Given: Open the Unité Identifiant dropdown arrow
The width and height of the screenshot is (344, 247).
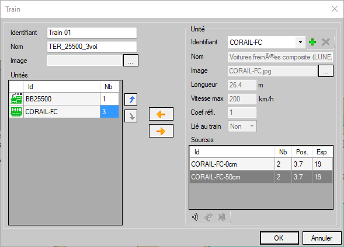Looking at the screenshot, I should 300,42.
